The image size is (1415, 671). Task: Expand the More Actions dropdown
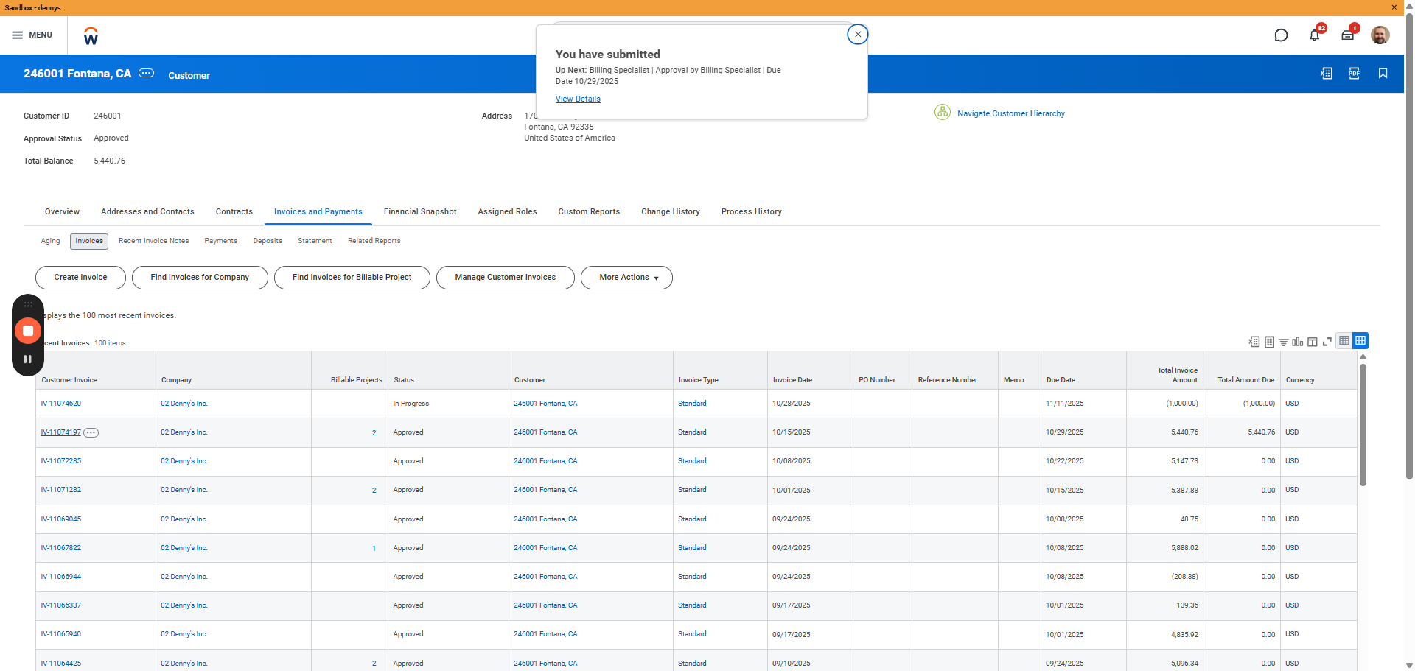point(626,278)
